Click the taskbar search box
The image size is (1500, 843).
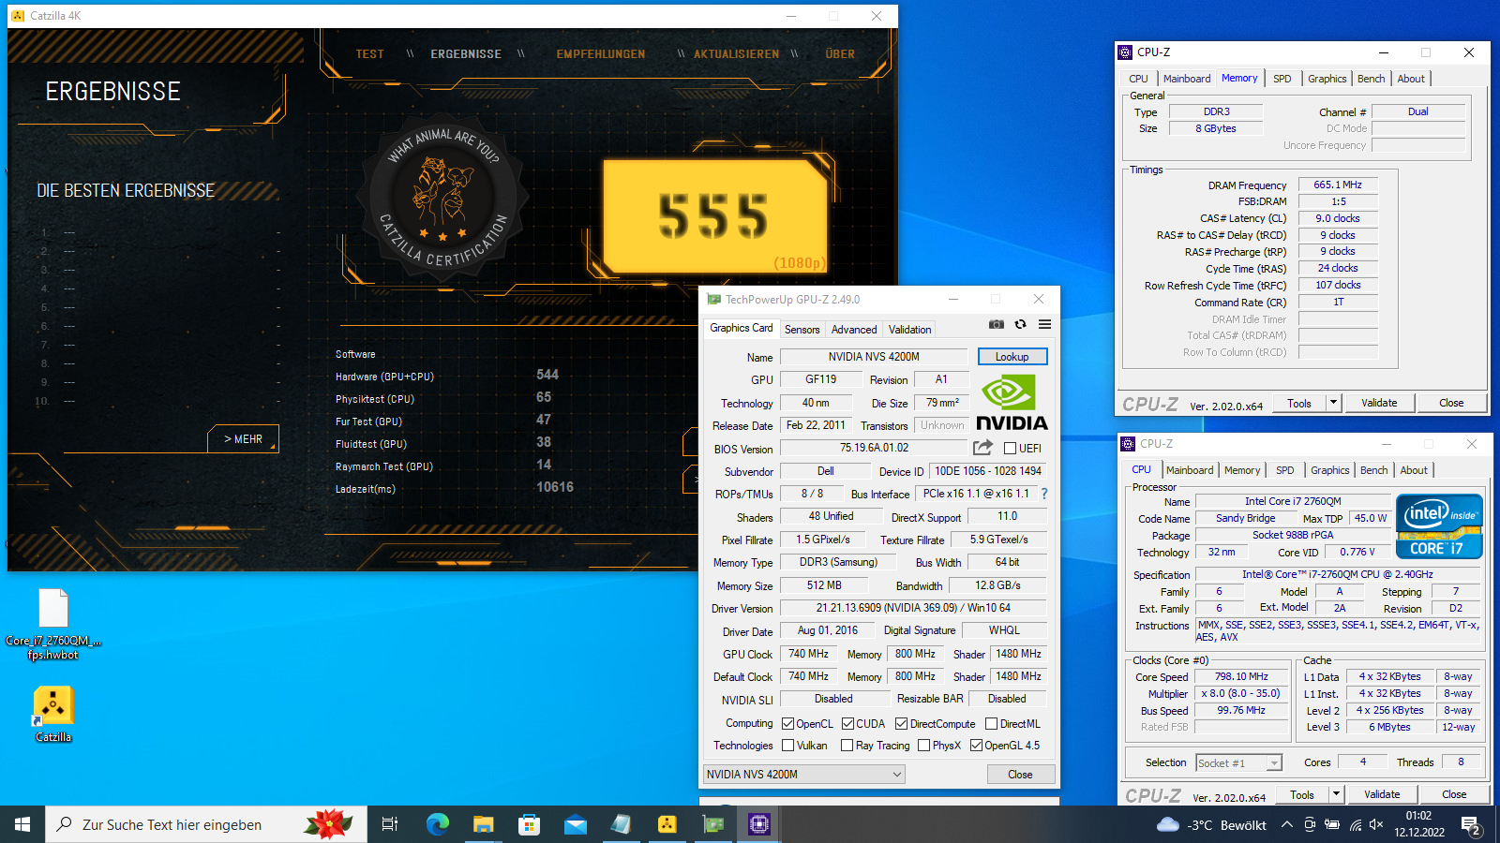click(206, 824)
